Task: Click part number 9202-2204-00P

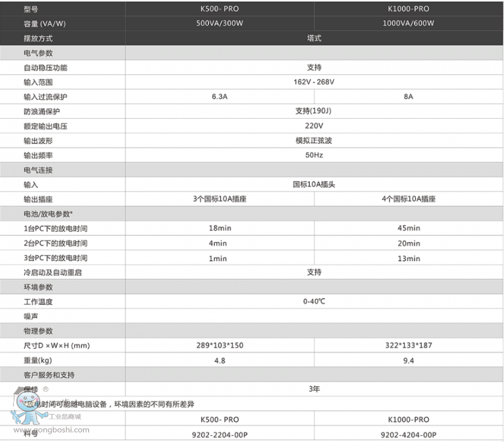Action: pos(219,434)
